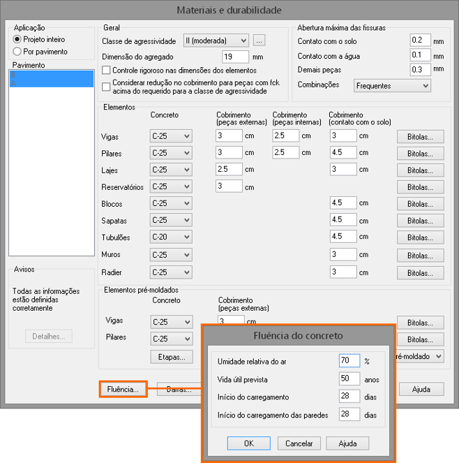The image size is (459, 463).
Task: Cancel the Fluência do concreto dialog
Action: click(299, 443)
